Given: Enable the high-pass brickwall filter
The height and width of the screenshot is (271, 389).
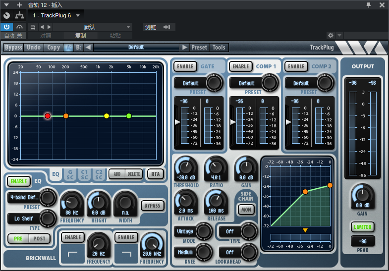Looking at the screenshot, I should pyautogui.click(x=73, y=237).
